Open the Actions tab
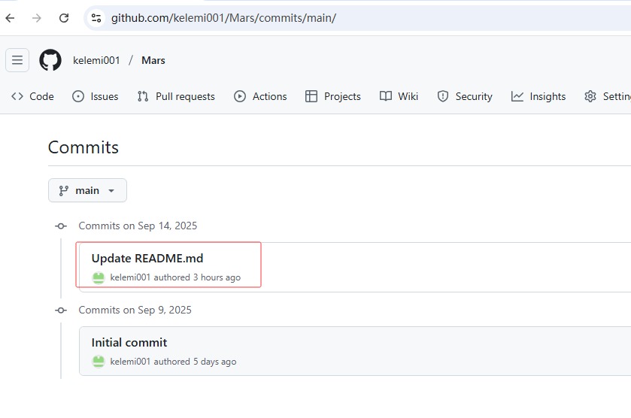The image size is (631, 418). click(x=260, y=96)
